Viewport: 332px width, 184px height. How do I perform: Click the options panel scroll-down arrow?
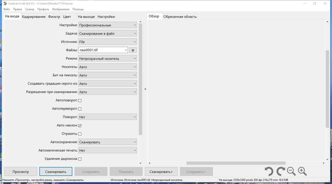(x=140, y=163)
